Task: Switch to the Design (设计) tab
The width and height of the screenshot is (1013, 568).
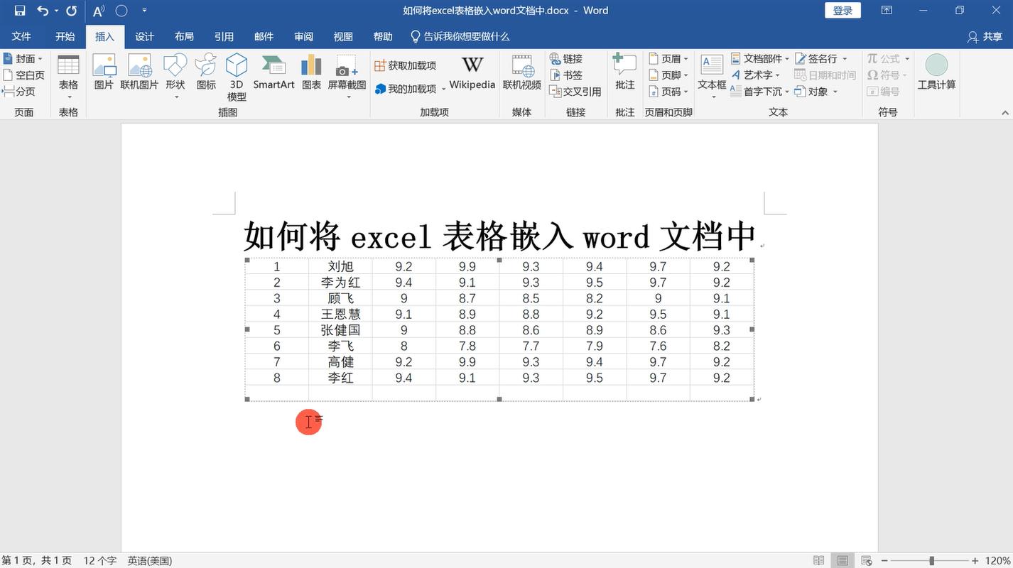Action: [x=144, y=36]
